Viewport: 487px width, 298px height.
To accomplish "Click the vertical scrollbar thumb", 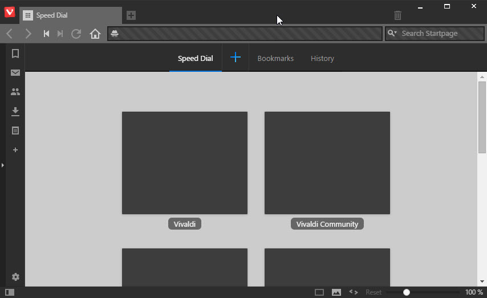I will point(482,117).
